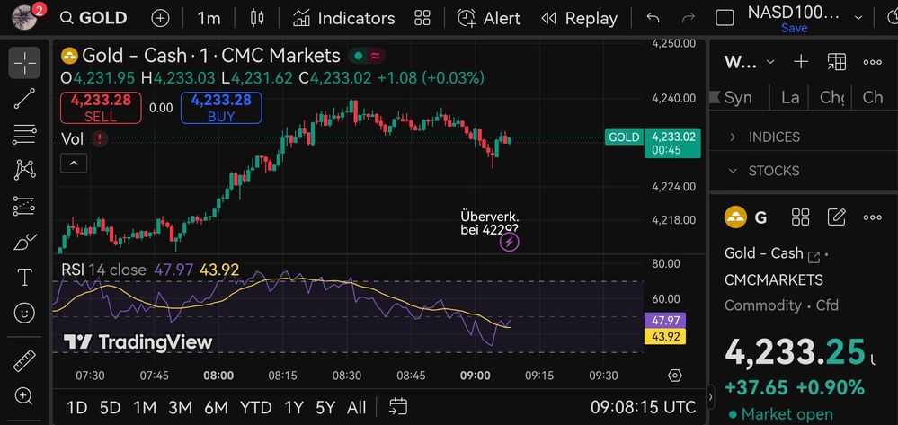Screen dimensions: 898x425
Task: Set the range to 3M
Action: pos(180,407)
